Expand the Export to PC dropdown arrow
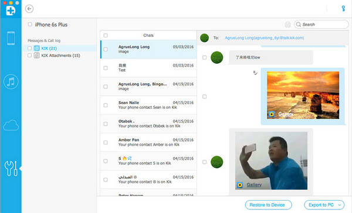Screen dimensions: 352x213 tap(340, 205)
